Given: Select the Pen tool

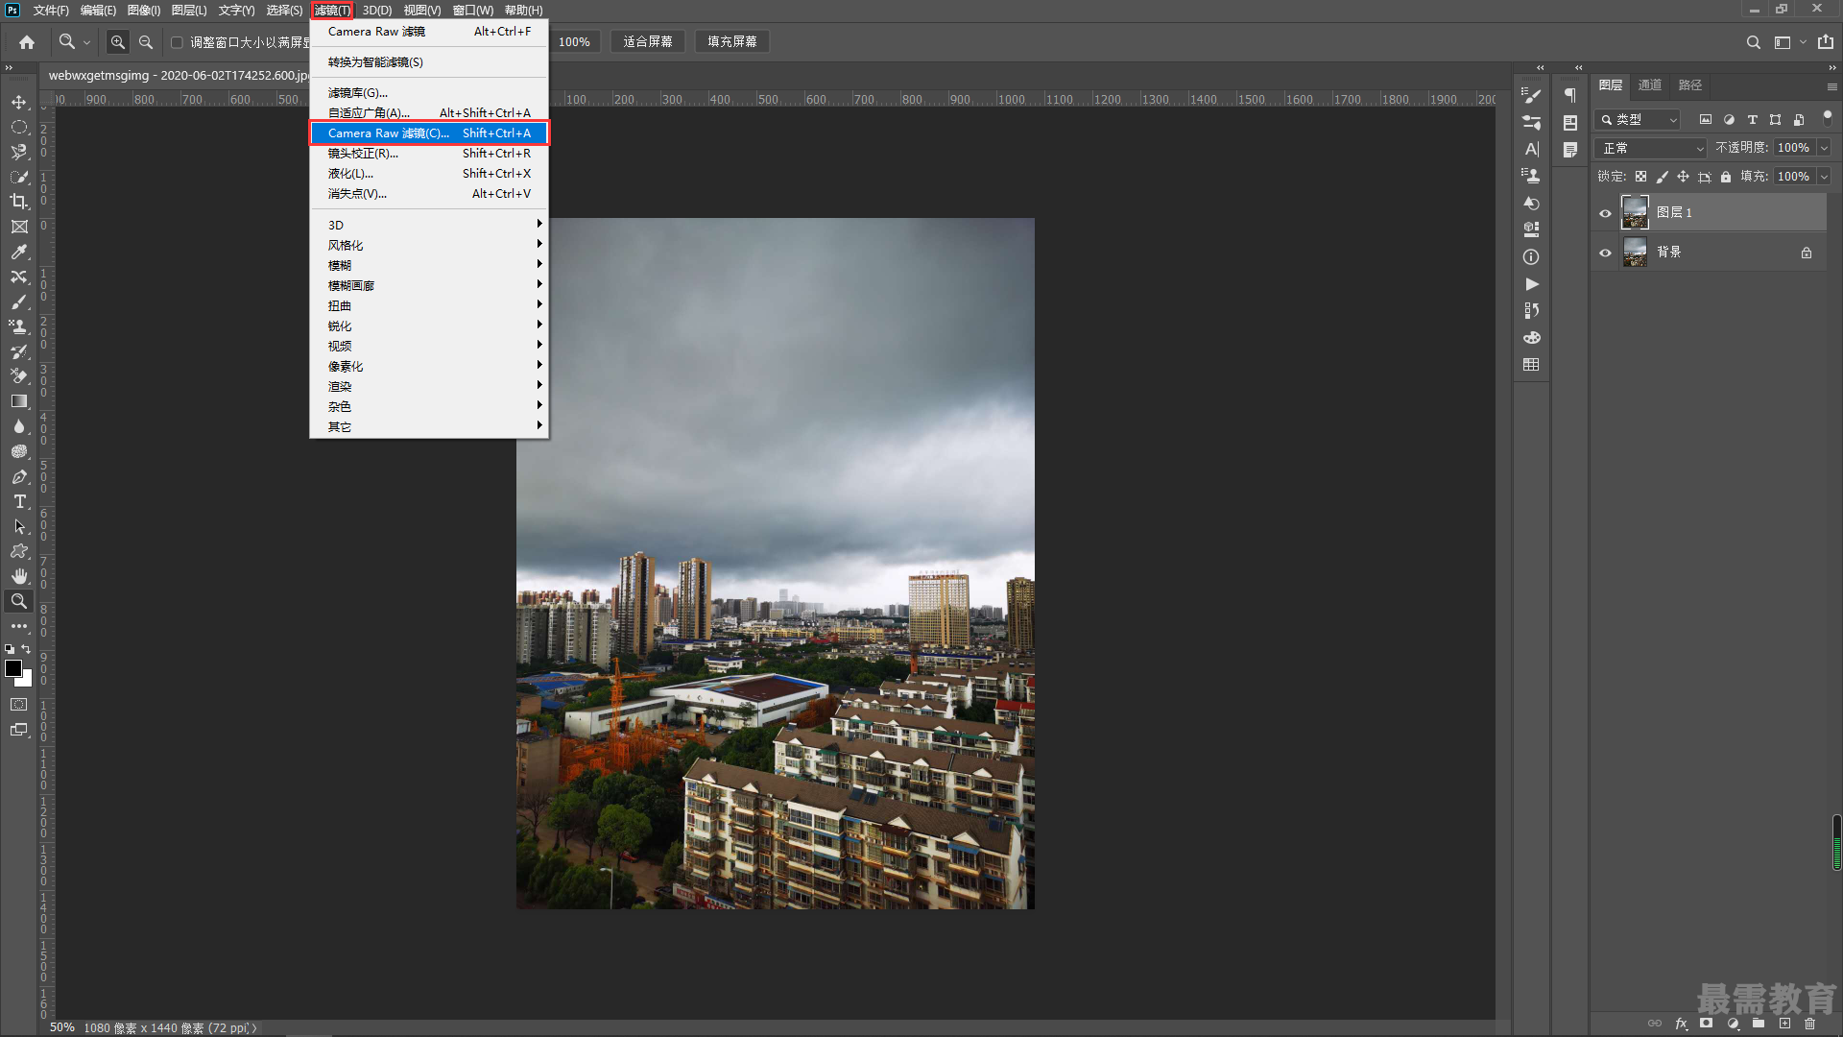Looking at the screenshot, I should click(19, 476).
